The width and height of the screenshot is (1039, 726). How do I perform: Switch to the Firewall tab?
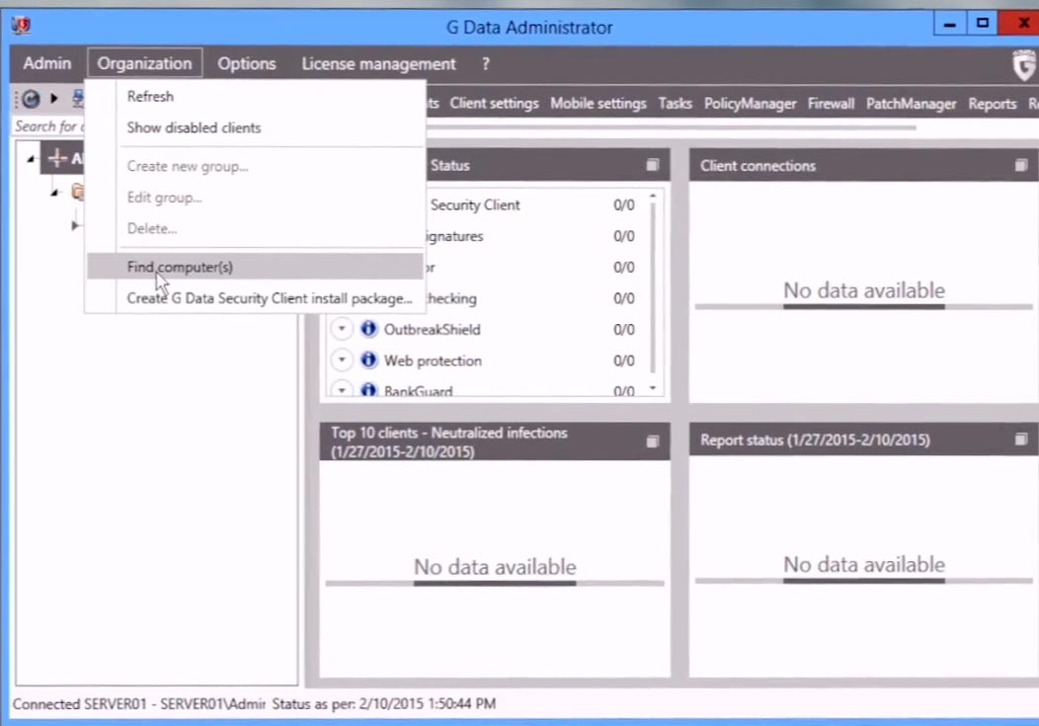click(831, 104)
